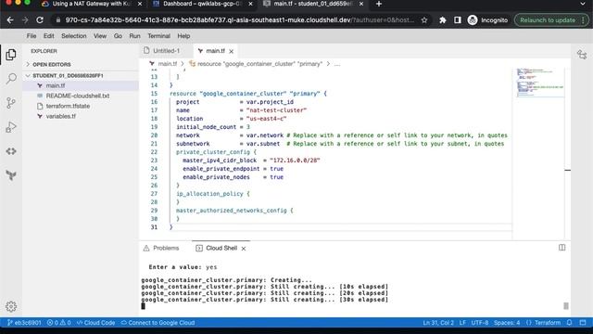Close the Cloud Shell panel tab
The height and width of the screenshot is (334, 593).
(x=244, y=249)
